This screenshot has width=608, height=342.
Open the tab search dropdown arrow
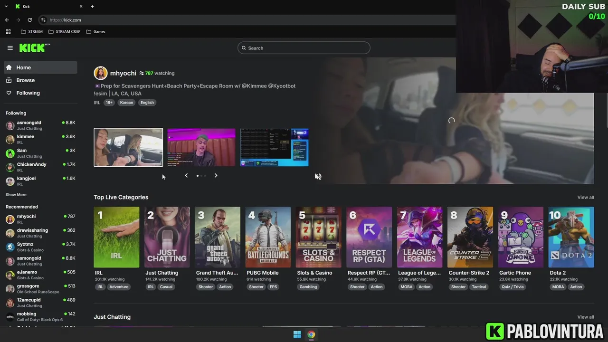(6, 6)
